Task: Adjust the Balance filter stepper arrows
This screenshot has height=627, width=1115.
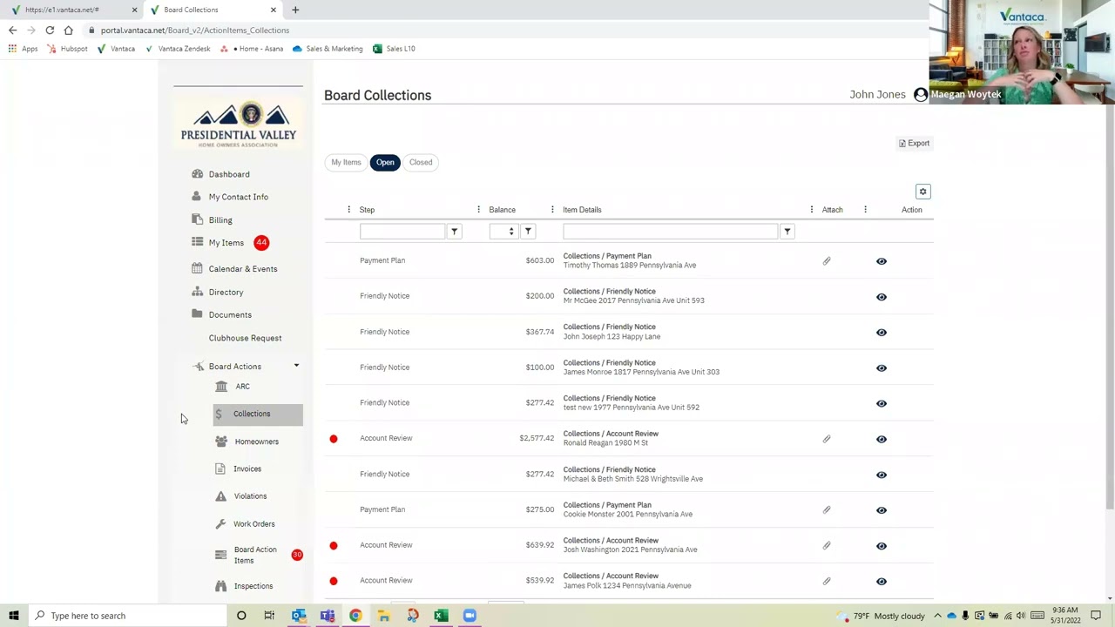Action: coord(511,231)
